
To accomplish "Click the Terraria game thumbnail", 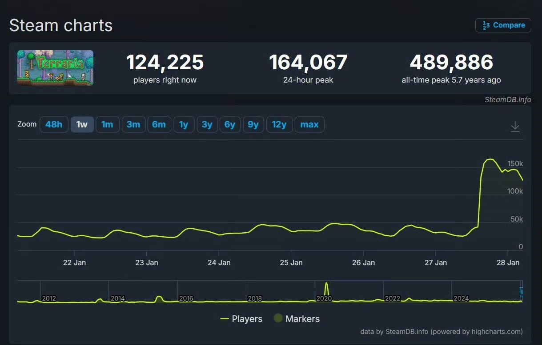I will [x=56, y=67].
